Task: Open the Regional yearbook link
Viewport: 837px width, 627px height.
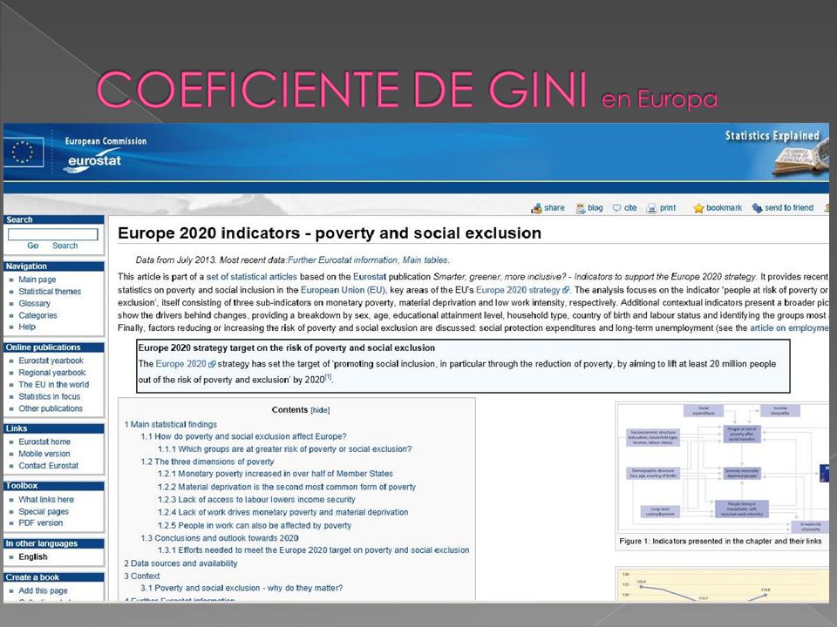Action: (51, 373)
